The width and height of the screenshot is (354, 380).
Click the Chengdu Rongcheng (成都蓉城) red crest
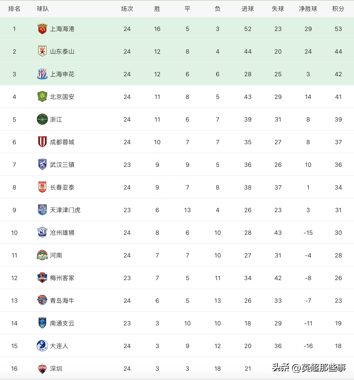coord(42,142)
